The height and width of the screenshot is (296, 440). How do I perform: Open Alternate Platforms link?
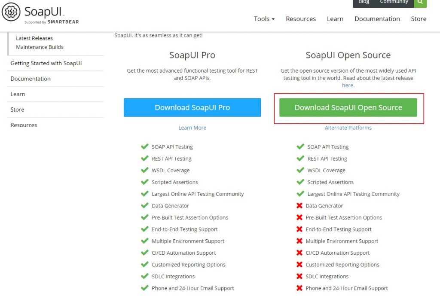pyautogui.click(x=348, y=128)
